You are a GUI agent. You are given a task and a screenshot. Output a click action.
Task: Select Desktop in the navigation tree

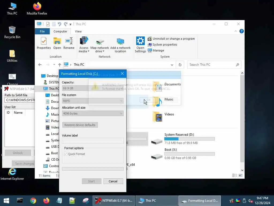pos(50,76)
